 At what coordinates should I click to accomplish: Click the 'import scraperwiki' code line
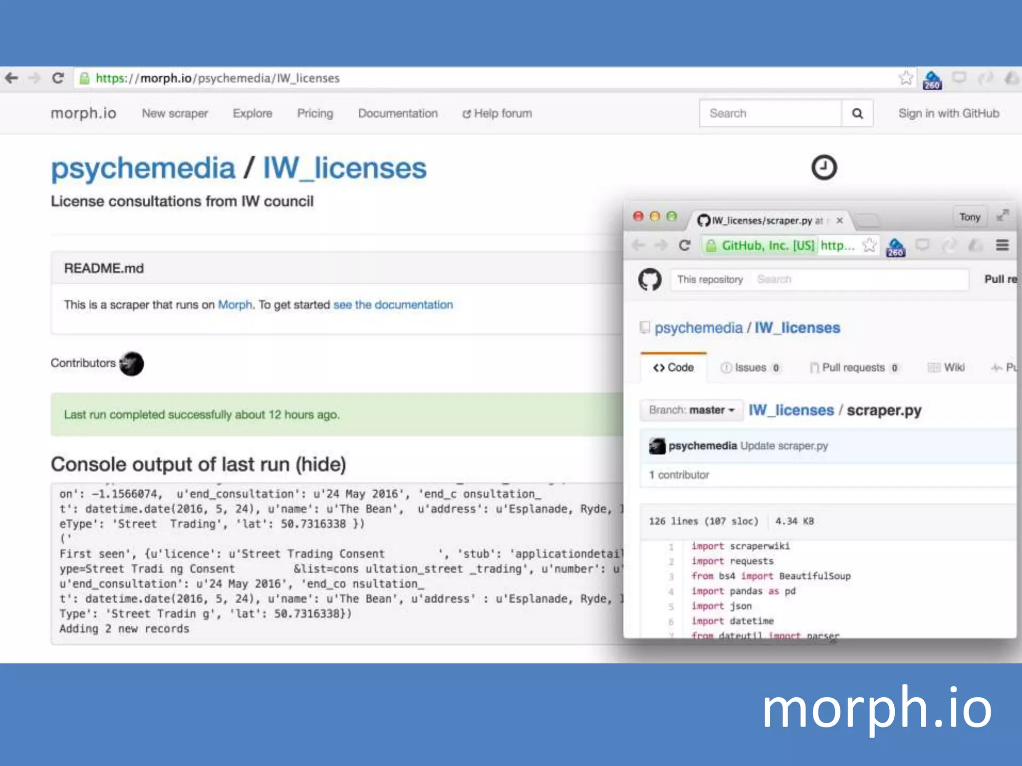[741, 546]
